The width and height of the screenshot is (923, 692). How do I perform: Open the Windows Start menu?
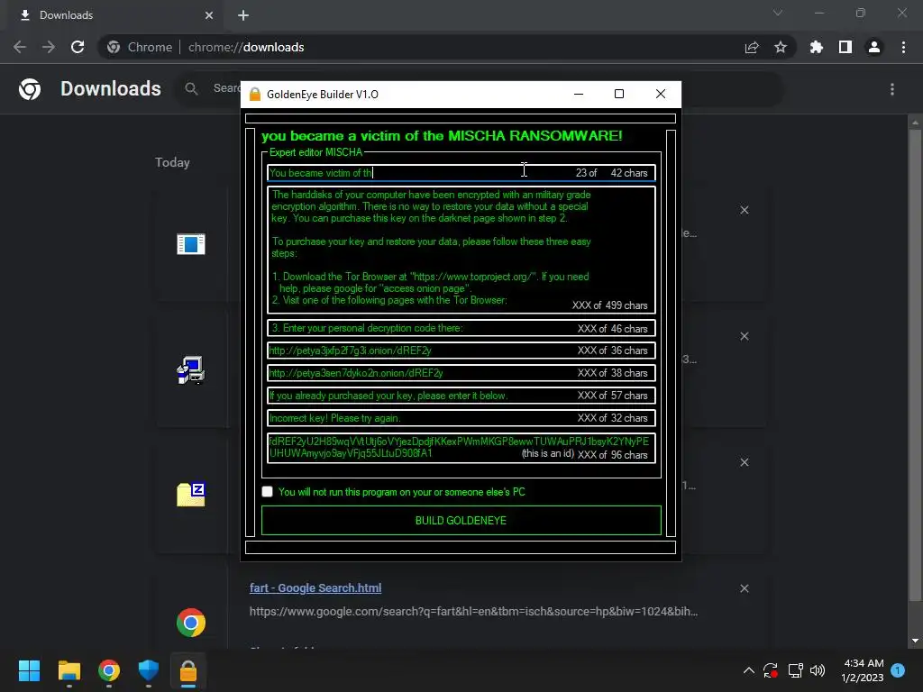pyautogui.click(x=29, y=670)
